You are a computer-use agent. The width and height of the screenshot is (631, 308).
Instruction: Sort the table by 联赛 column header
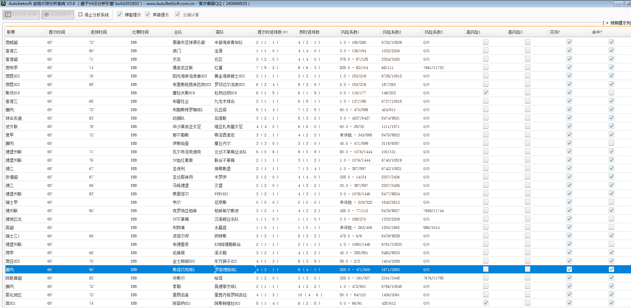[11, 32]
